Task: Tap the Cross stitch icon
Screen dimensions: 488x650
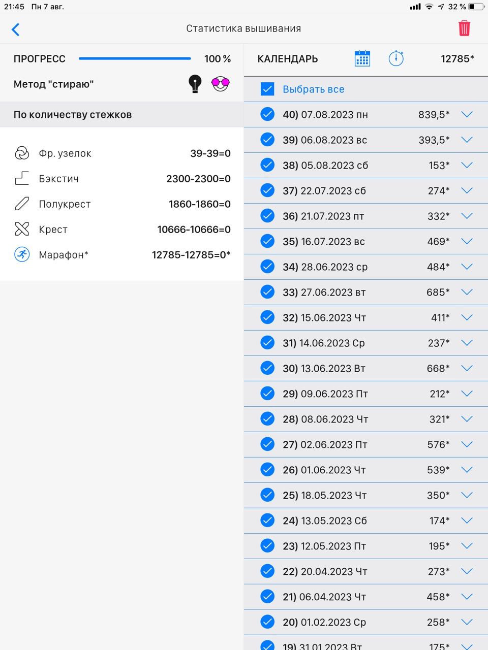Action: (22, 229)
